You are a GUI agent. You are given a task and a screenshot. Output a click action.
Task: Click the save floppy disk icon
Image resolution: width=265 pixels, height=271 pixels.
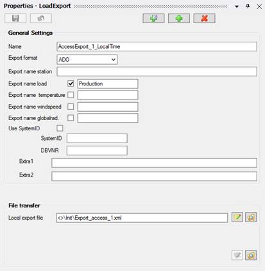pos(15,19)
